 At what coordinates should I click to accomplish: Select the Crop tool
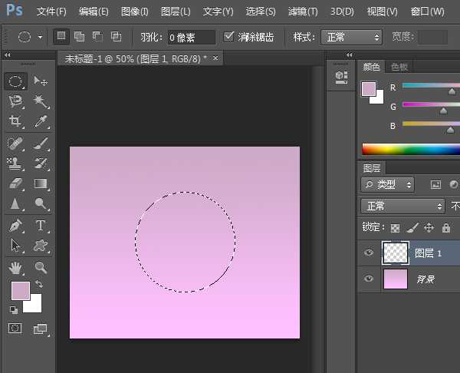click(15, 122)
